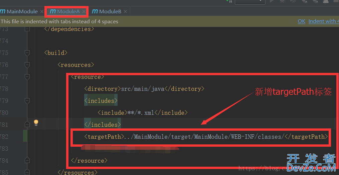Click the directory src/main/java line
Screen dimensions: 339x175
tap(144, 89)
